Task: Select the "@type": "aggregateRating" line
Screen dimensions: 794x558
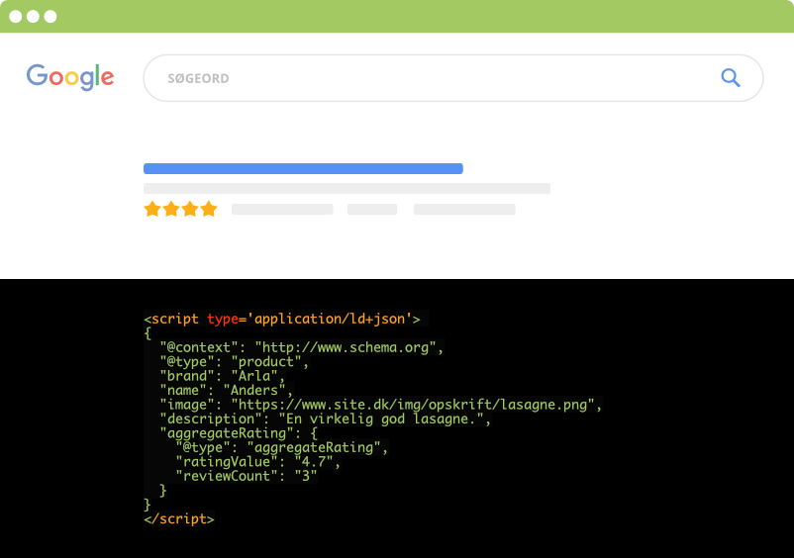Action: tap(282, 447)
